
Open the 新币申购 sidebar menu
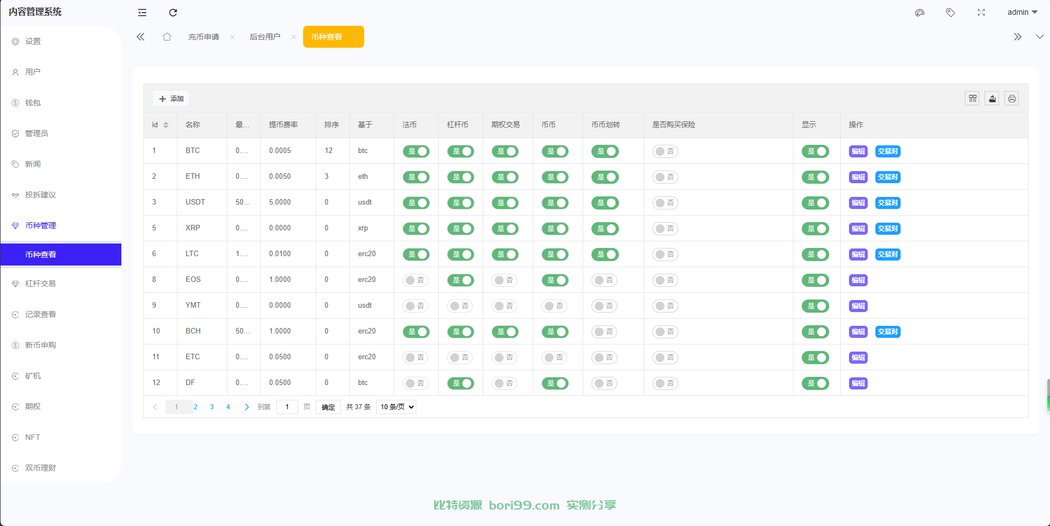(x=61, y=345)
